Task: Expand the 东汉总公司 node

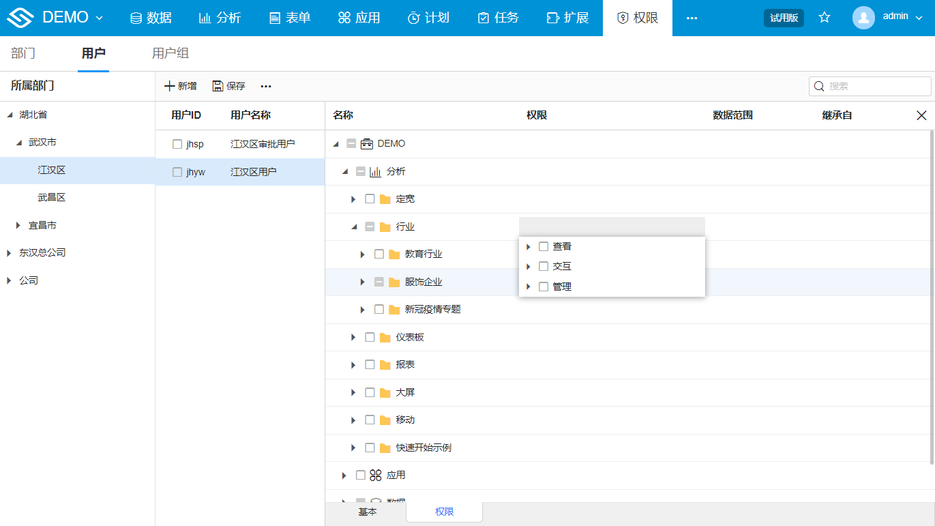Action: pos(10,252)
